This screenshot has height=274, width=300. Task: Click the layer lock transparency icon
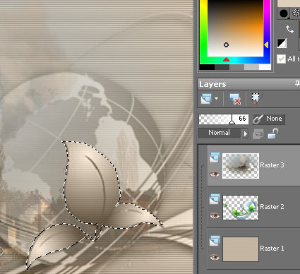pos(273,133)
